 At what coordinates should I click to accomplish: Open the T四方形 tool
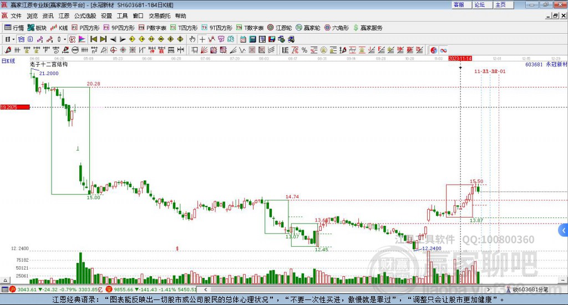184,28
